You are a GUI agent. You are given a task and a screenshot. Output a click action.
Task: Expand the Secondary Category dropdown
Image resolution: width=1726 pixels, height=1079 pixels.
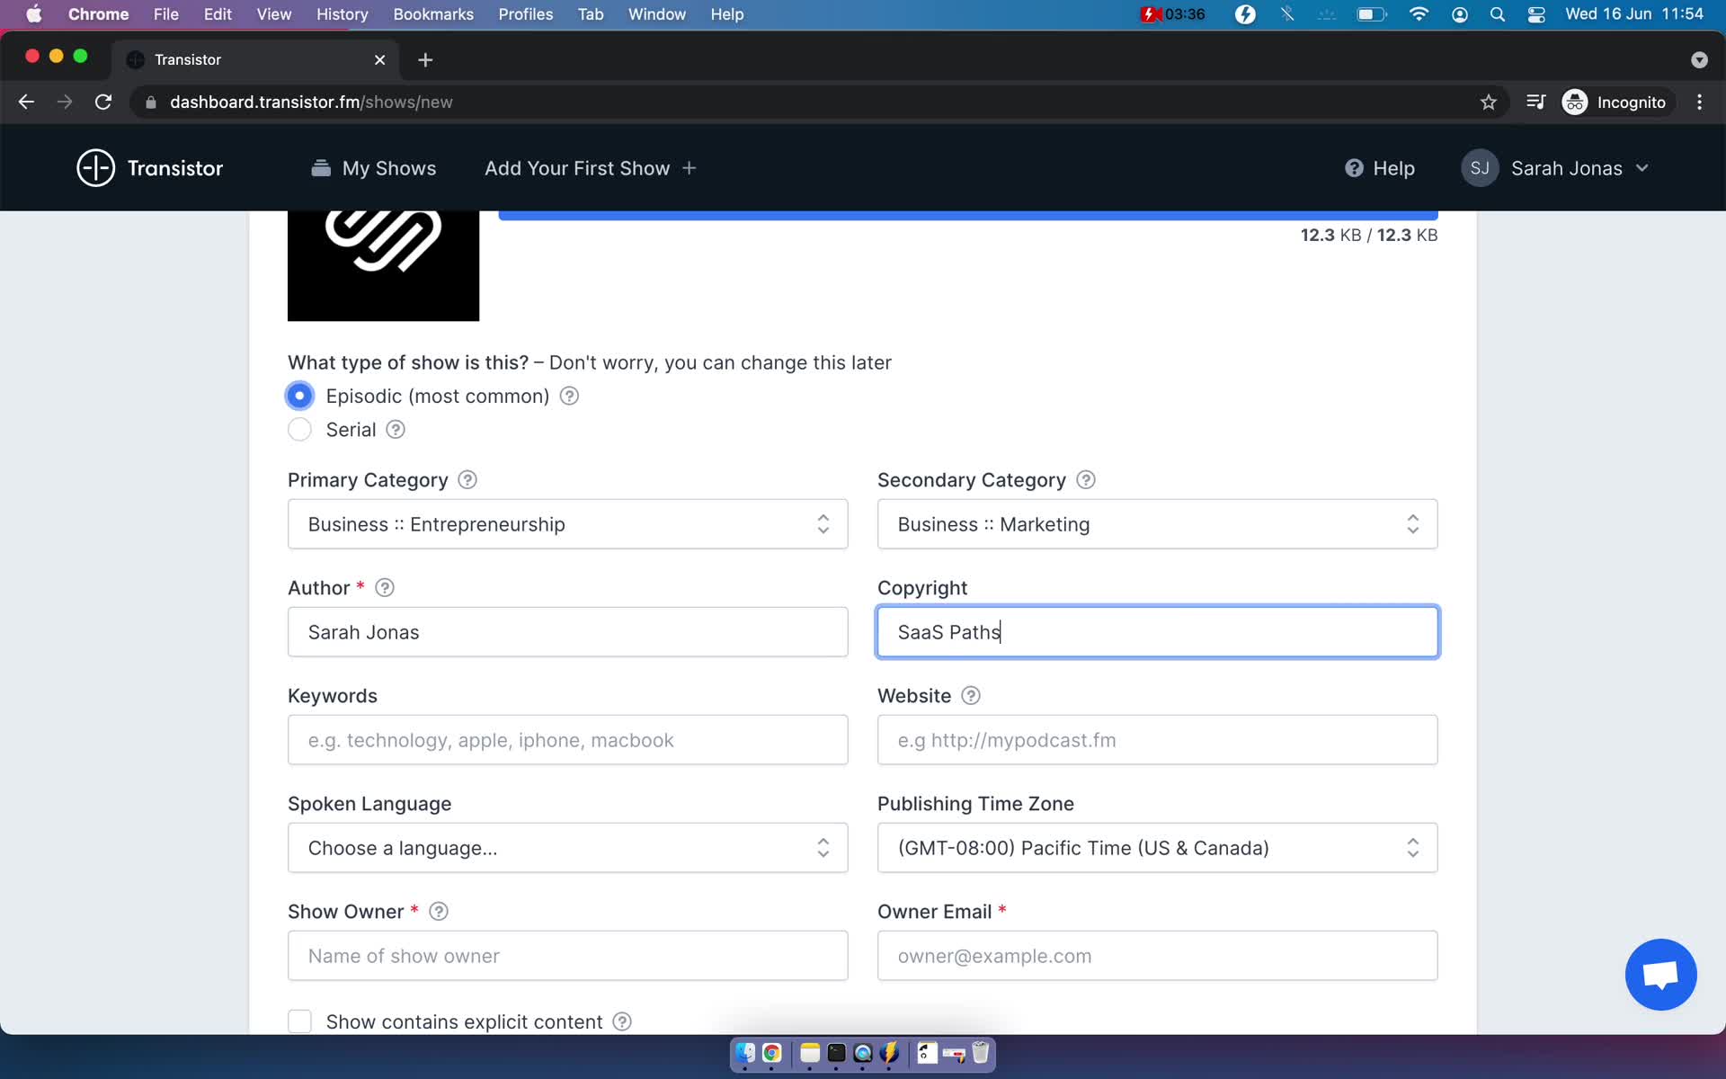[x=1157, y=523]
